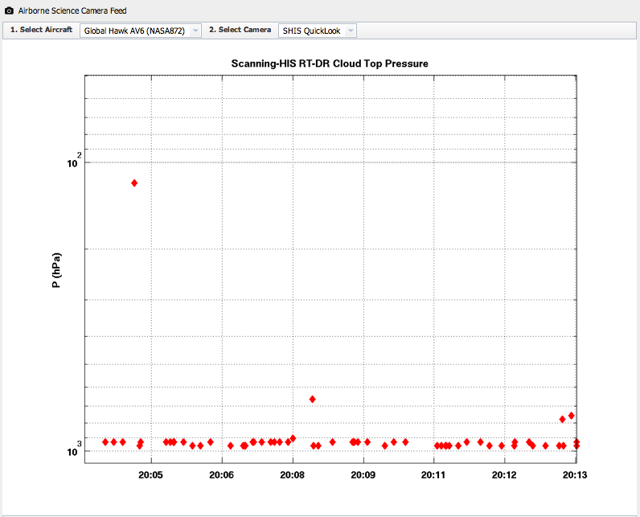Open the SHIS QuickLook camera dropdown
Viewport: 640px width, 517px height.
coord(317,31)
